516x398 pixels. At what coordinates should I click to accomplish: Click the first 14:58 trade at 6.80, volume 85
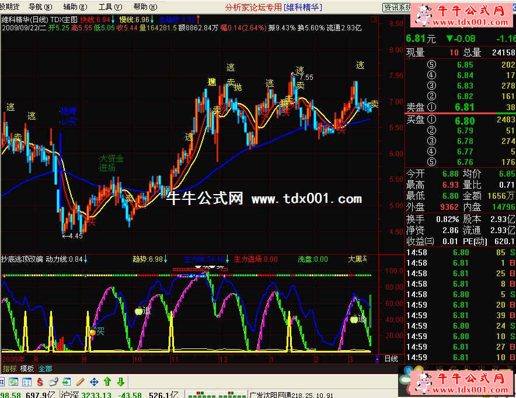pos(461,252)
